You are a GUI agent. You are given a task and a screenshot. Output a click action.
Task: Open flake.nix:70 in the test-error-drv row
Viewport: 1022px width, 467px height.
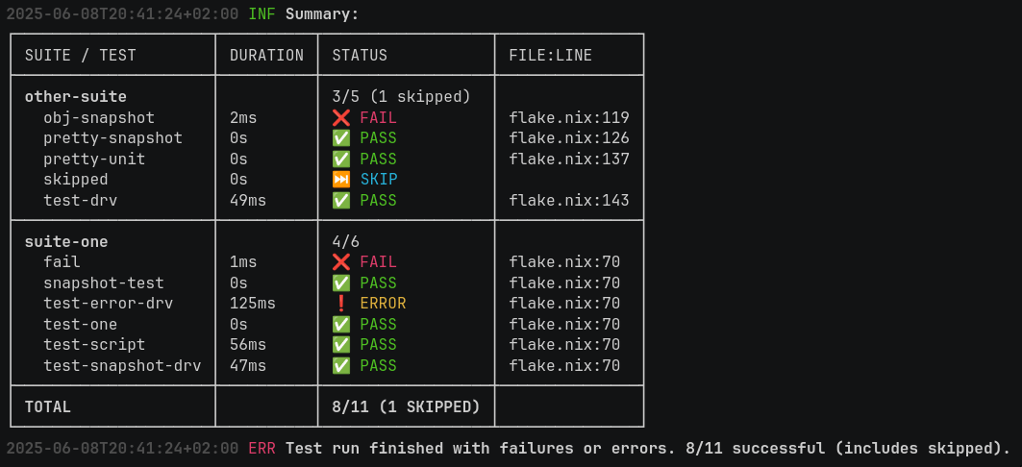(x=564, y=304)
